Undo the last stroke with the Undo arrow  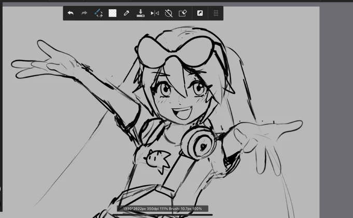coord(71,13)
